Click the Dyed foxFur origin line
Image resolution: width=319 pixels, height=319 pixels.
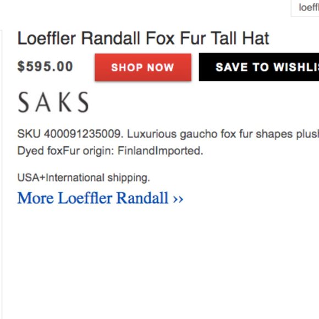[110, 151]
